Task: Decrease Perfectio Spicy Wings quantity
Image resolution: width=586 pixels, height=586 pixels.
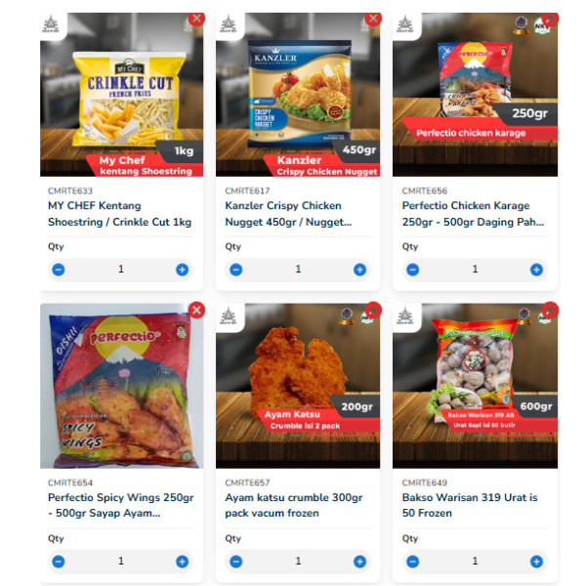Action: (59, 561)
